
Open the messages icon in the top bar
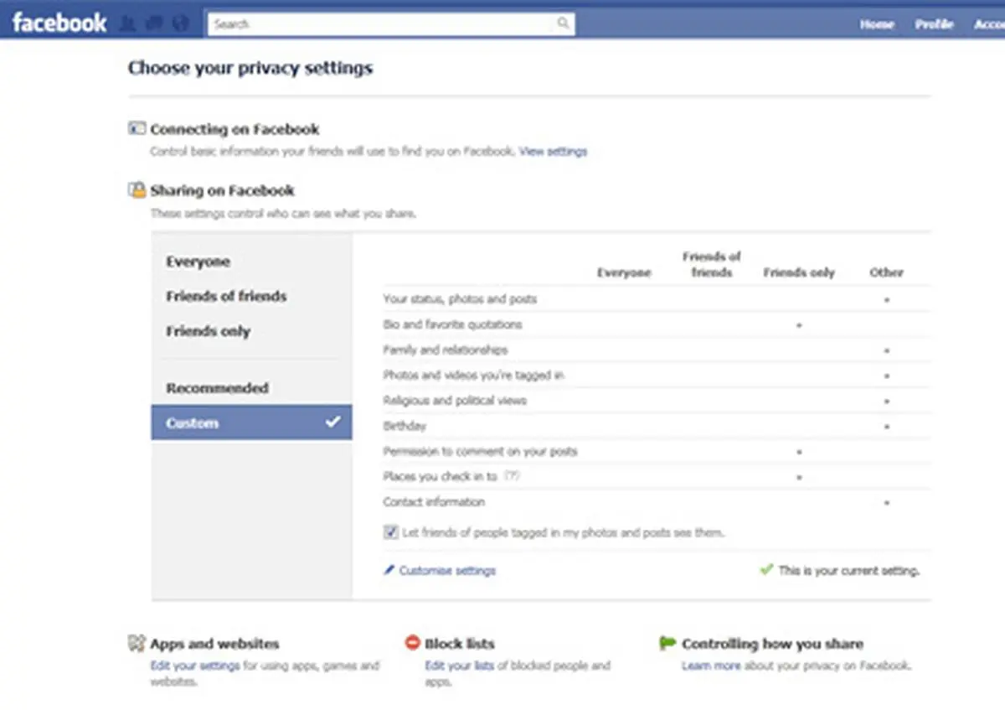pos(154,23)
